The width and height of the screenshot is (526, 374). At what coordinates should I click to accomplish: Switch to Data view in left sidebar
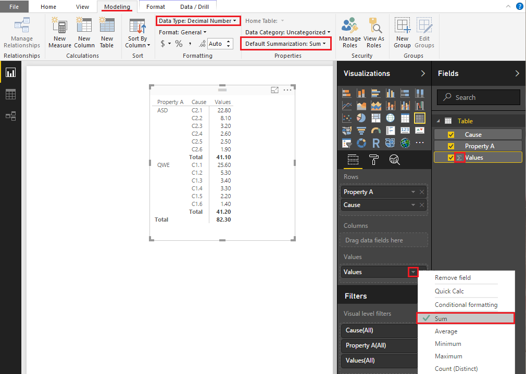(11, 95)
